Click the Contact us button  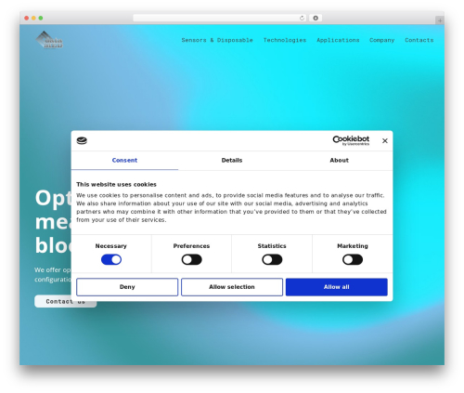coord(65,301)
